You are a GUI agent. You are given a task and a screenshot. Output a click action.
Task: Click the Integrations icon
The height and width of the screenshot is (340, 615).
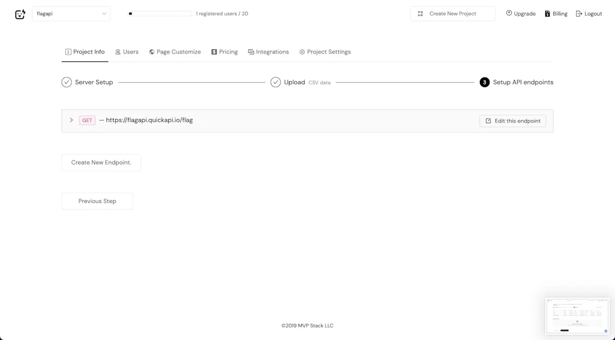coord(251,52)
